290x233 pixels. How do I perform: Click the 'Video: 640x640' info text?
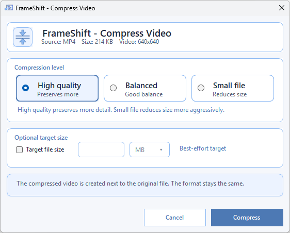(x=139, y=42)
